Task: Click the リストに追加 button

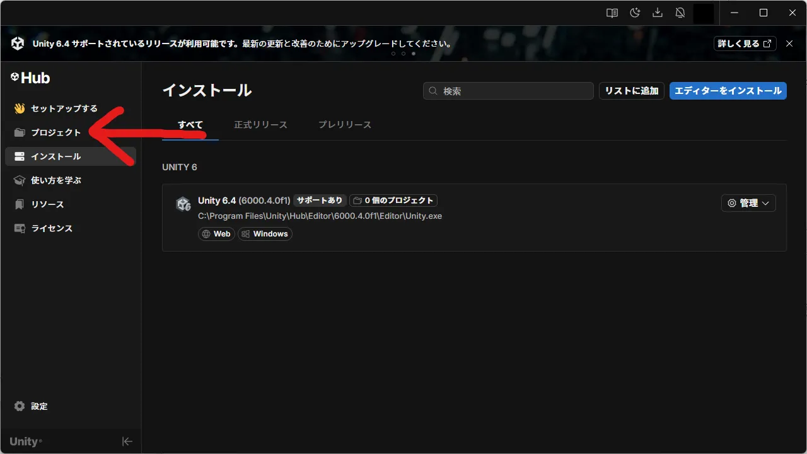Action: pos(631,90)
